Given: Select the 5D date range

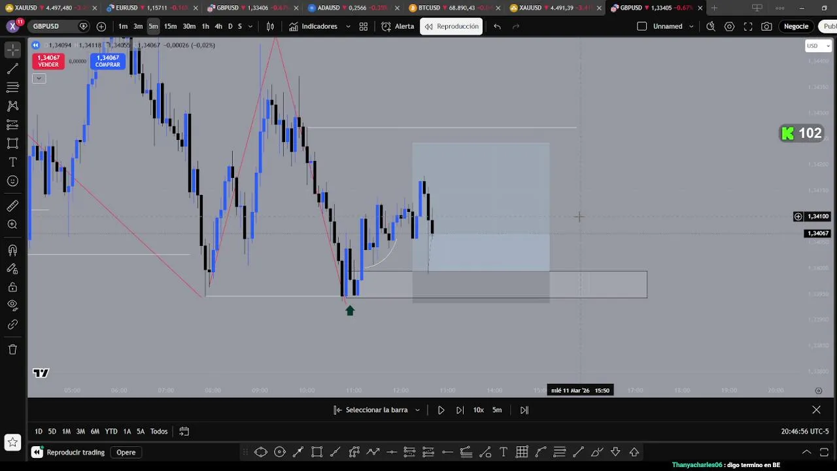Looking at the screenshot, I should point(52,431).
